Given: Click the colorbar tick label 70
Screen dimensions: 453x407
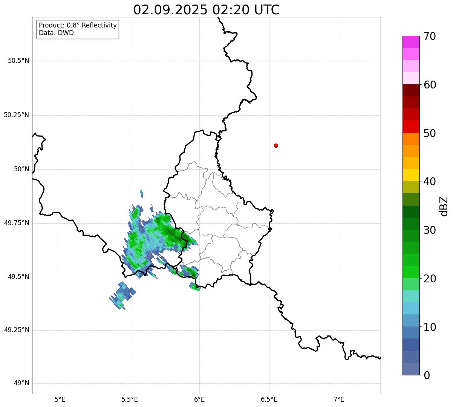Looking at the screenshot, I should pyautogui.click(x=430, y=36).
